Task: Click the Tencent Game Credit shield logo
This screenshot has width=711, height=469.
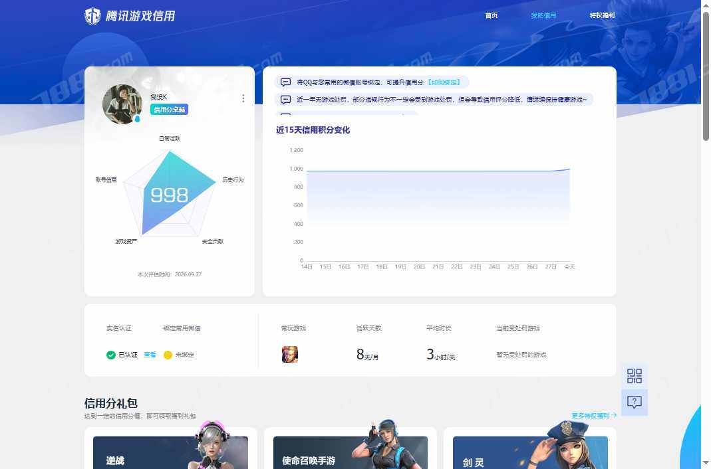Action: [92, 16]
